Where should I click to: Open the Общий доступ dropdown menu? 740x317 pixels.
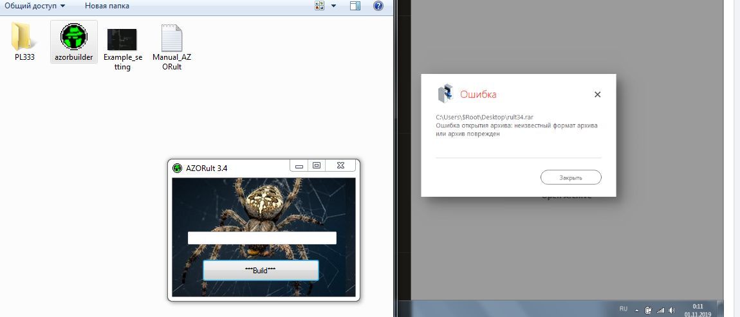[35, 6]
